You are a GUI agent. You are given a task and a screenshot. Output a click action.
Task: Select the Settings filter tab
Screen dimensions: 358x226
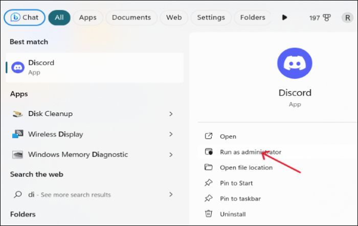(211, 17)
